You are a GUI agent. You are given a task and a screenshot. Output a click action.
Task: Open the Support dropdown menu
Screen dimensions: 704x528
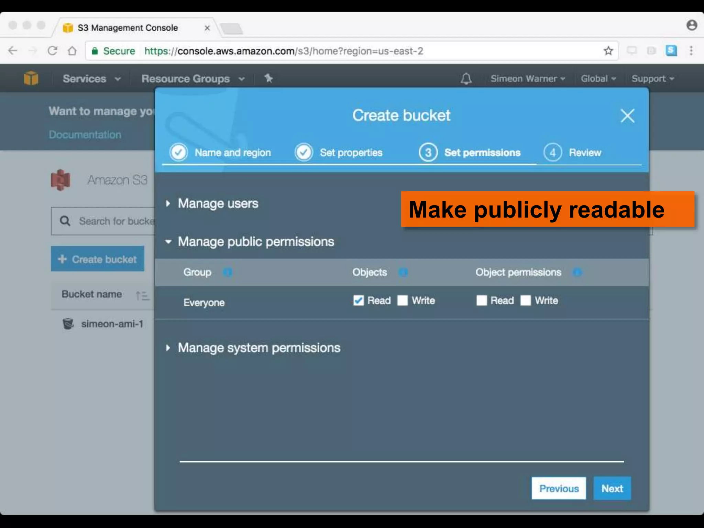(653, 79)
